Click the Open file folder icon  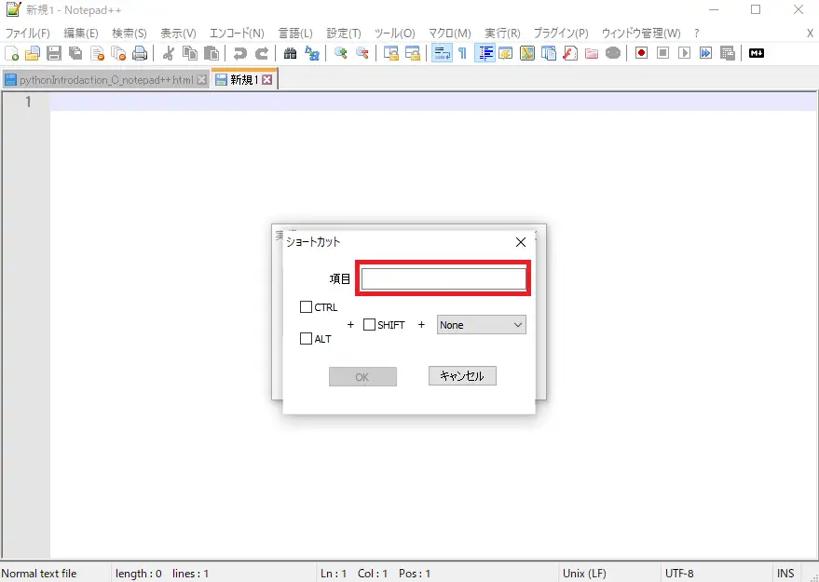coord(33,53)
